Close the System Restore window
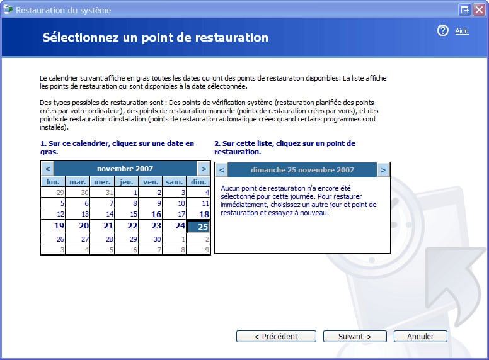The height and width of the screenshot is (360, 489). click(479, 9)
